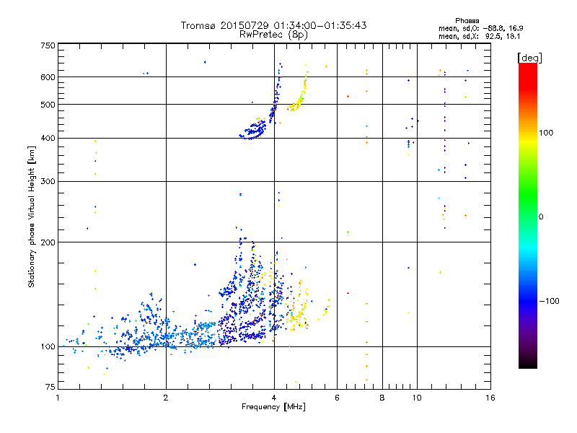
Task: Click the y-axis tick label '300'
Action: tap(48, 182)
